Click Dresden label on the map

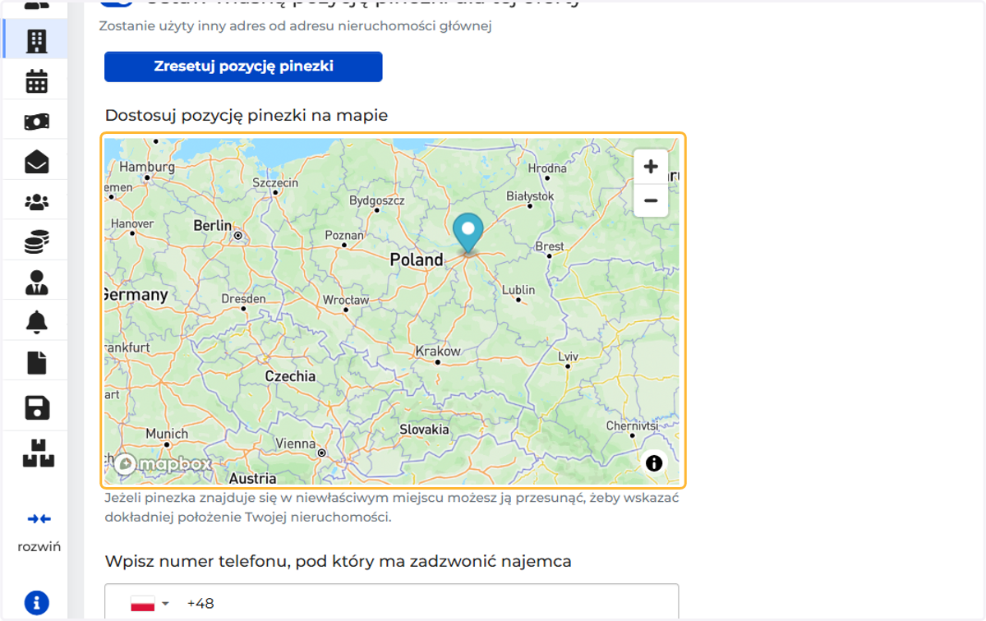pos(243,299)
